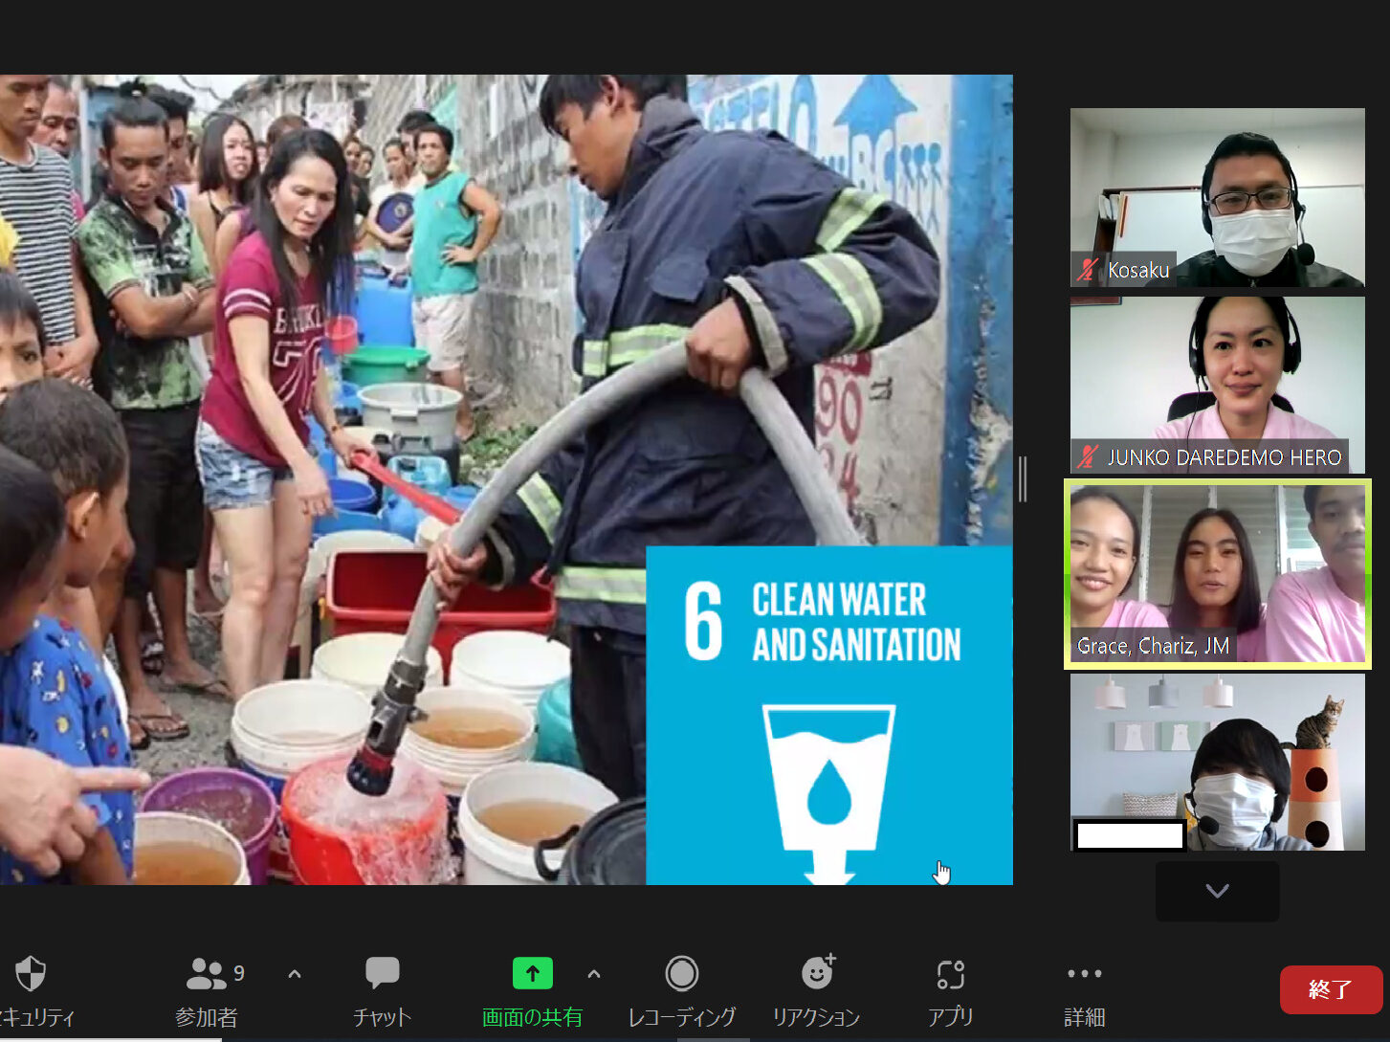The image size is (1390, 1042).
Task: Click the リアクション label
Action: [x=816, y=1017]
